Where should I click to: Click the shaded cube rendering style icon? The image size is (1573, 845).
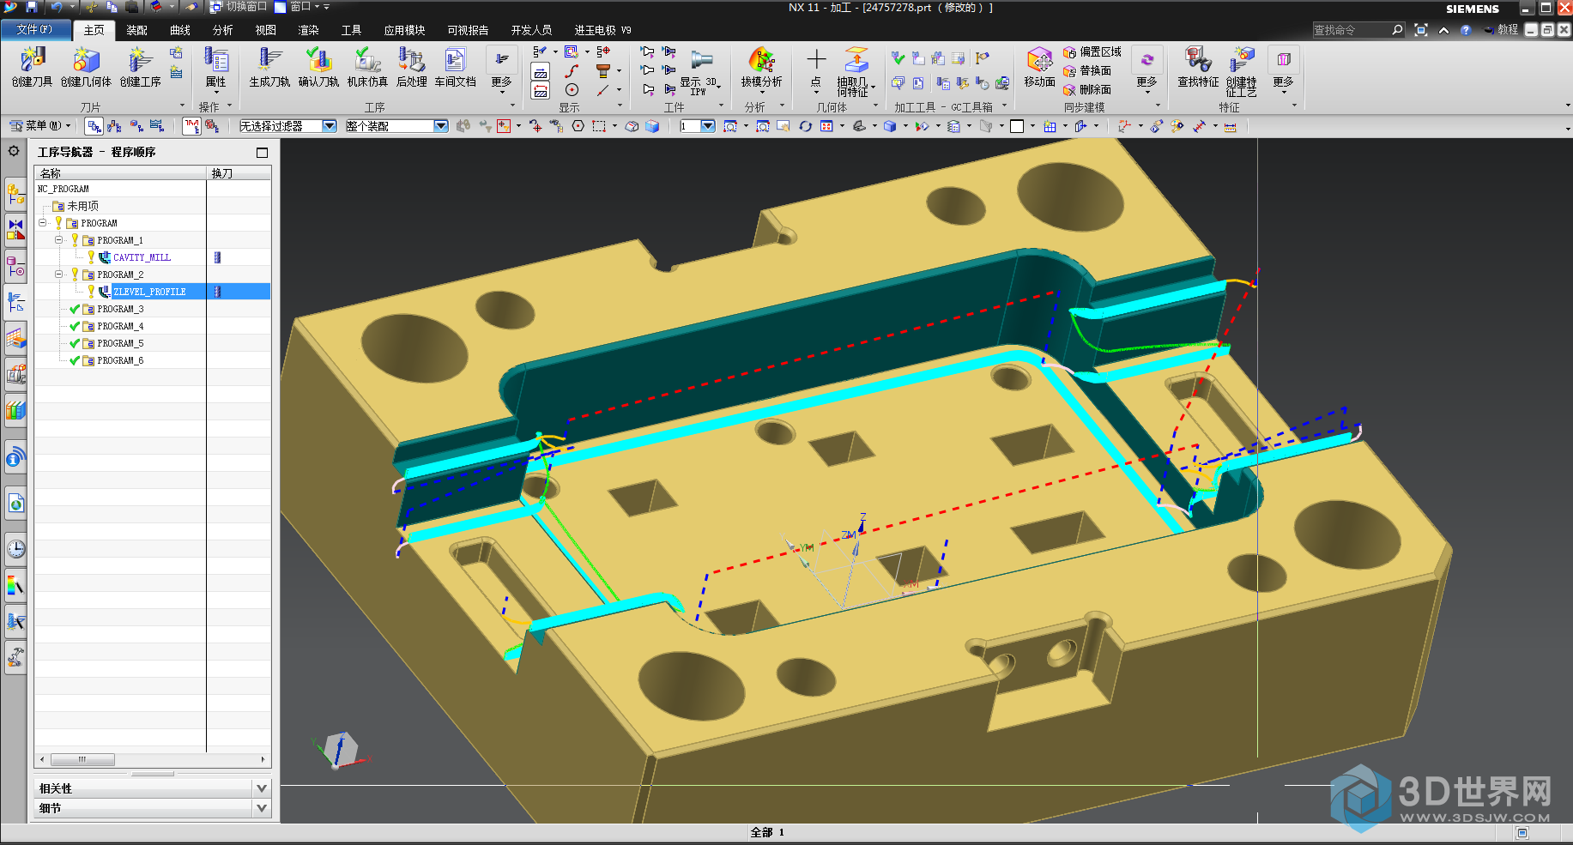coord(890,126)
